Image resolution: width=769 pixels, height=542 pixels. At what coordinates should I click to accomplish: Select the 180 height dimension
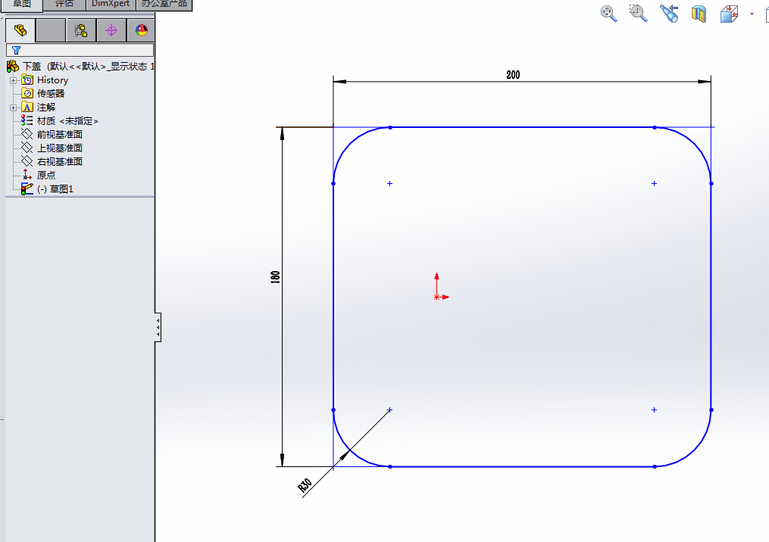point(275,277)
